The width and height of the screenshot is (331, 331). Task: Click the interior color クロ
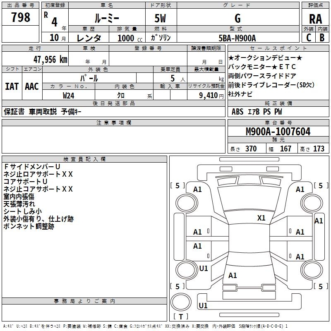pyautogui.click(x=121, y=96)
